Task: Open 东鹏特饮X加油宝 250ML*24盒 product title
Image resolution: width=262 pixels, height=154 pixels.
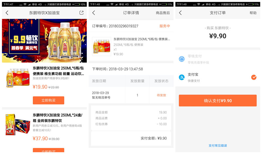Action: 58,118
